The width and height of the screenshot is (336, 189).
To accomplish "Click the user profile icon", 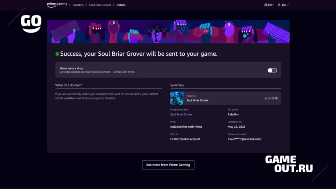I will pyautogui.click(x=279, y=5).
